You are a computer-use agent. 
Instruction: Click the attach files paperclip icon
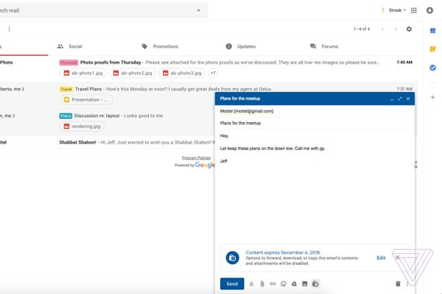pyautogui.click(x=262, y=284)
